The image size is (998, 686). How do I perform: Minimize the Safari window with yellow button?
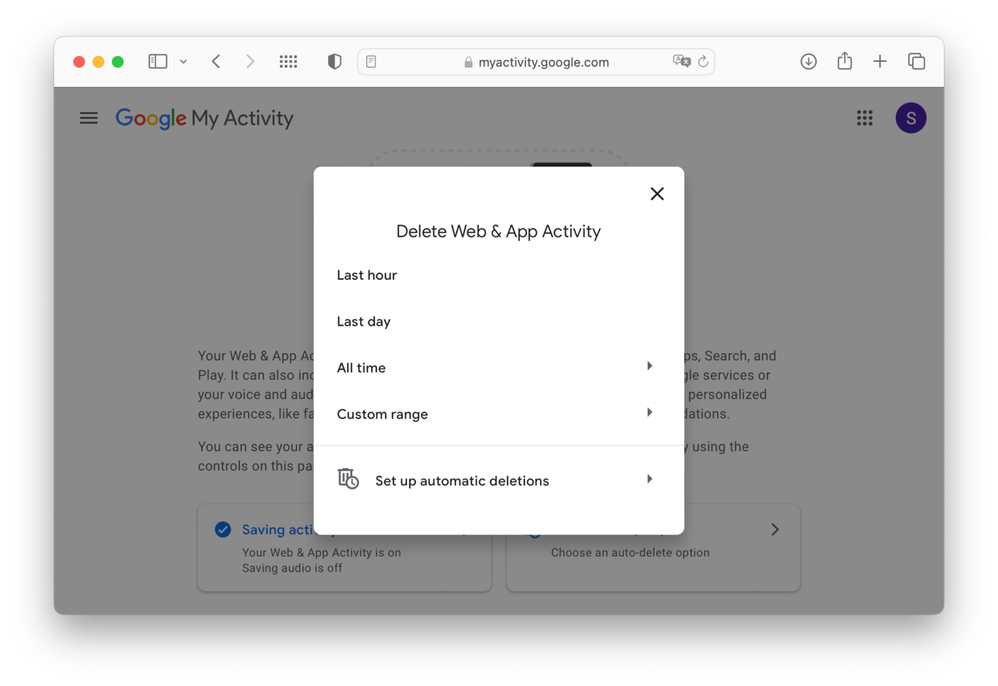pos(99,62)
